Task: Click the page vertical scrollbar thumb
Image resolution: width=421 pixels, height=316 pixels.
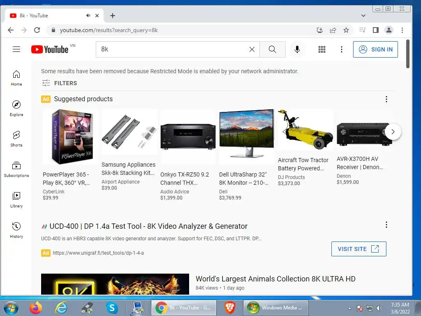Action: tap(407, 54)
